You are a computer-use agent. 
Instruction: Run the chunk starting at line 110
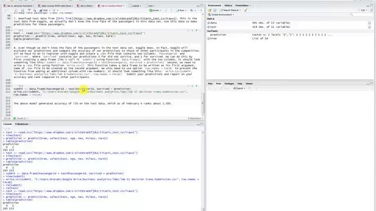point(196,86)
